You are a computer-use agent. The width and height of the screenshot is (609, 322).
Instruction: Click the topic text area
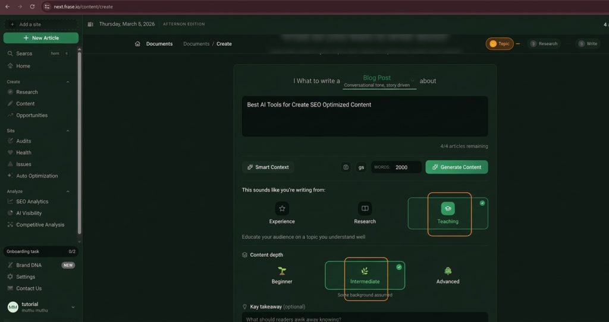click(x=365, y=116)
